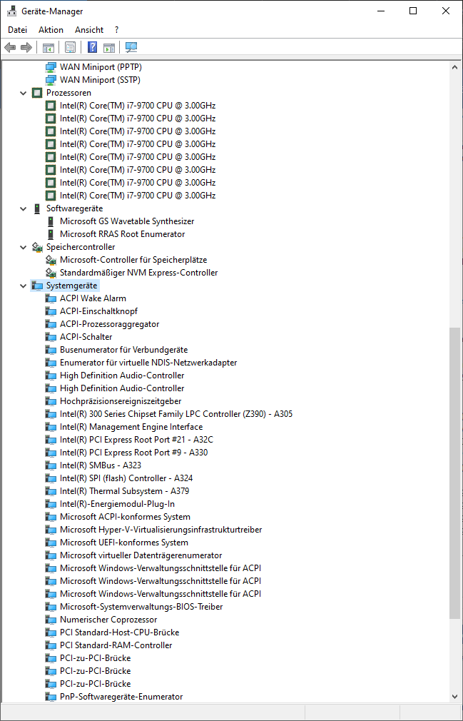
Task: Collapse the Prozessoren category
Action: tap(23, 94)
